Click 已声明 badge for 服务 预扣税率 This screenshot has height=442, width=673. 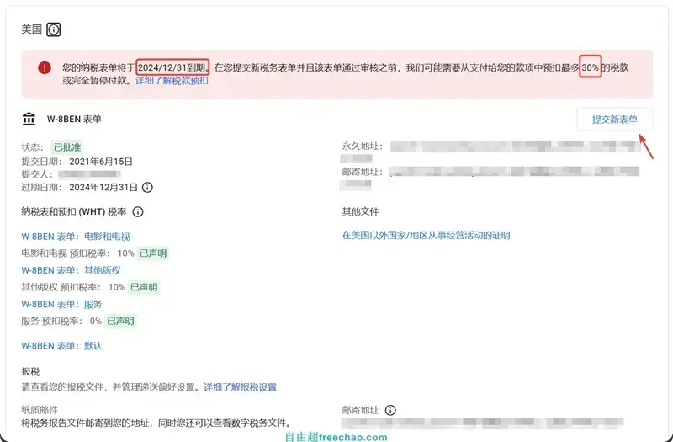[120, 321]
